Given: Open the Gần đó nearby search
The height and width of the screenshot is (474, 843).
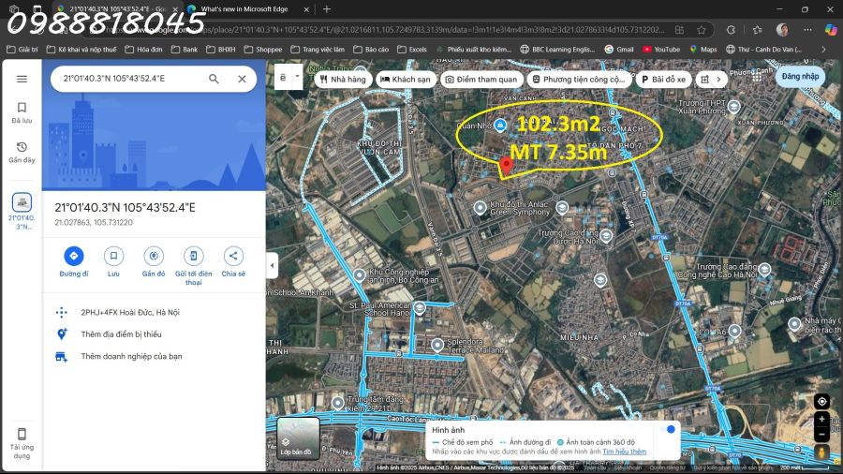Looking at the screenshot, I should coord(154,256).
